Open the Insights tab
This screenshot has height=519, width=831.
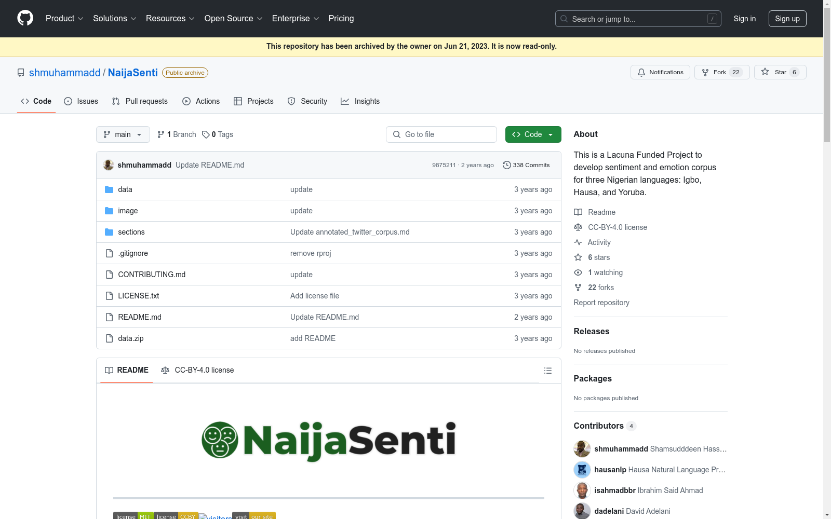pos(360,101)
